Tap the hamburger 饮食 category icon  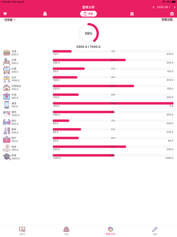tap(7, 53)
